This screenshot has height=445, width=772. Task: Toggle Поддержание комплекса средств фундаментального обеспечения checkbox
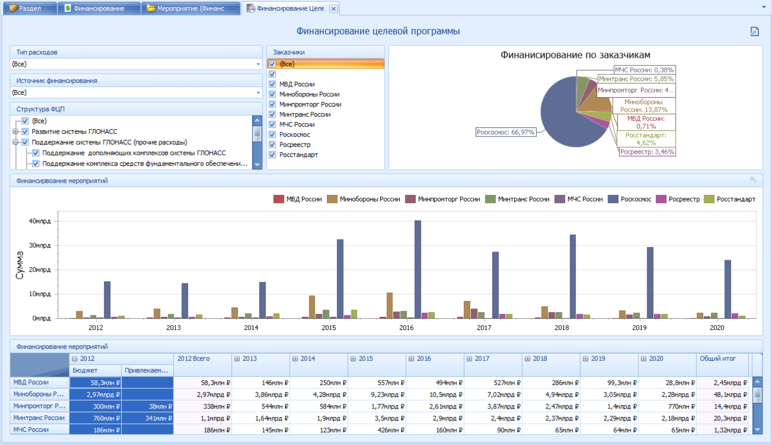click(36, 163)
